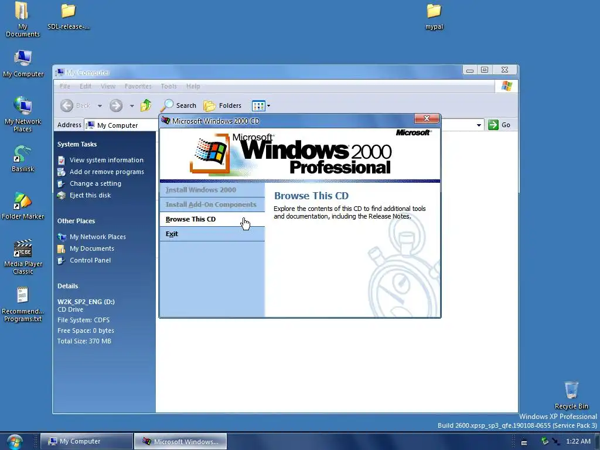Select Install Add-On Components option

[212, 204]
